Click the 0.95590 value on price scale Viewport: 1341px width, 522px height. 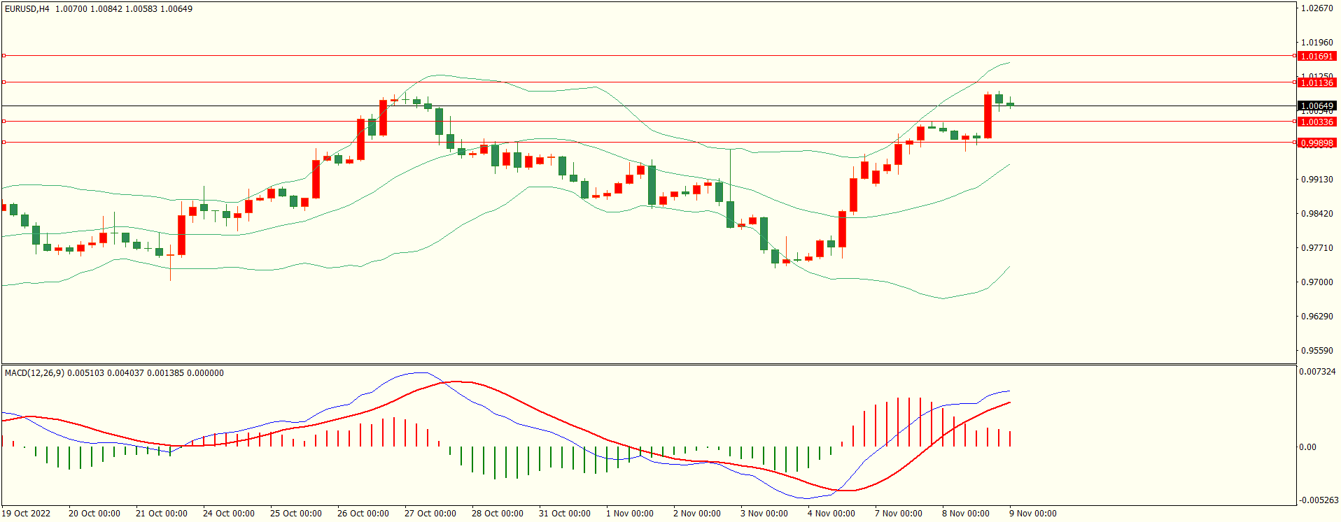(x=1317, y=351)
